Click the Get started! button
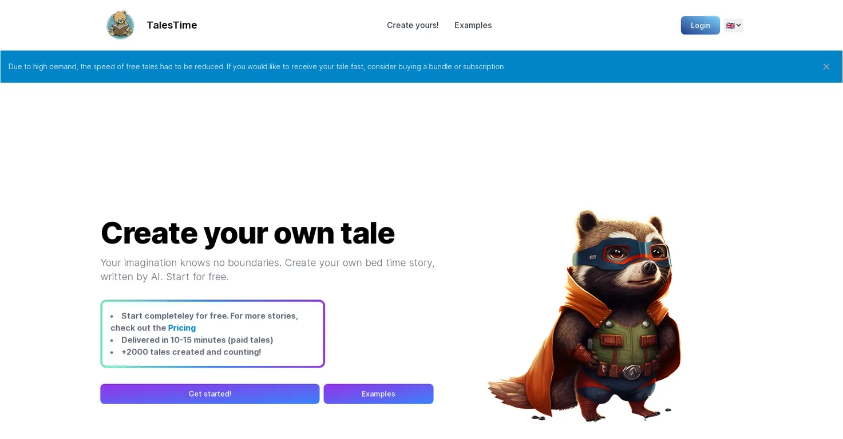This screenshot has width=843, height=439. [210, 394]
